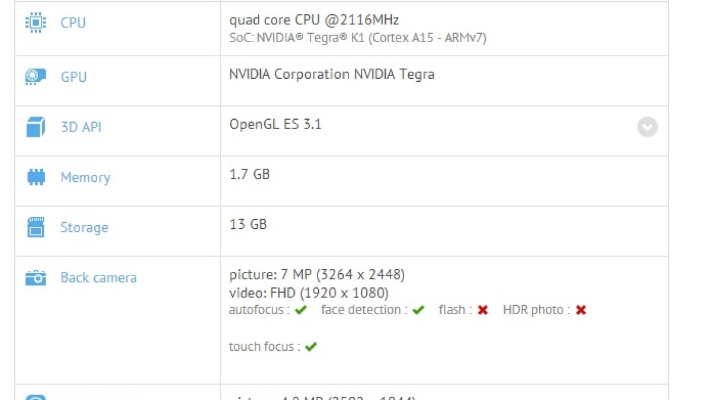Screen dimensions: 711x400
Task: Click the GPU graphics card icon
Action: 36,77
